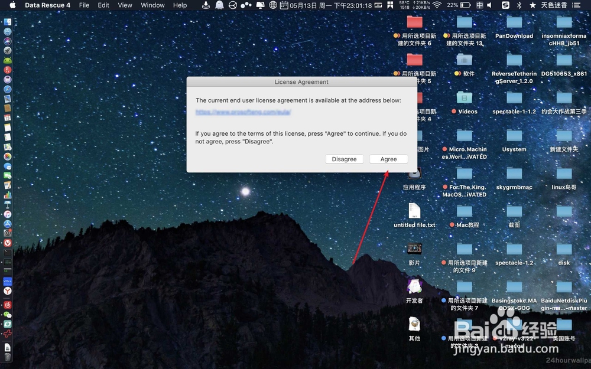The height and width of the screenshot is (369, 591).
Task: Open the File menu
Action: [x=84, y=5]
